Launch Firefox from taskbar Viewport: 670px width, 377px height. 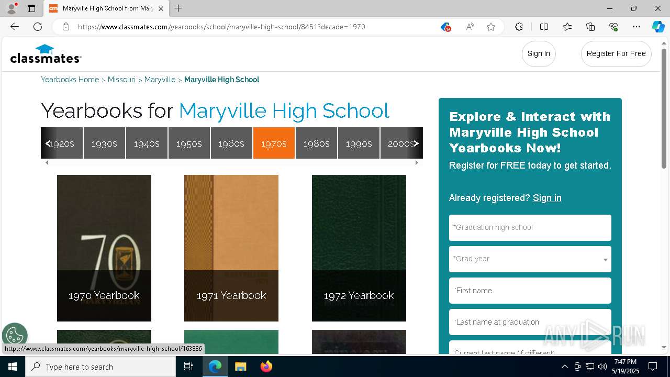click(x=266, y=367)
